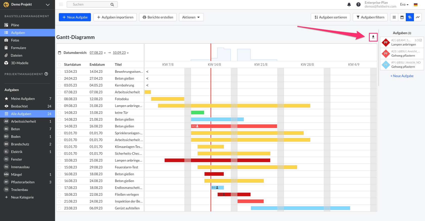The height and width of the screenshot is (221, 425).
Task: Go to Formulare in the sidebar
Action: coord(18,48)
